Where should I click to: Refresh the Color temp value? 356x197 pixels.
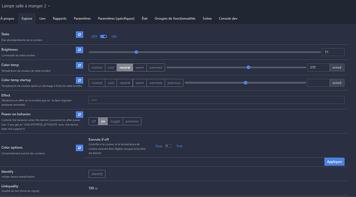[79, 65]
